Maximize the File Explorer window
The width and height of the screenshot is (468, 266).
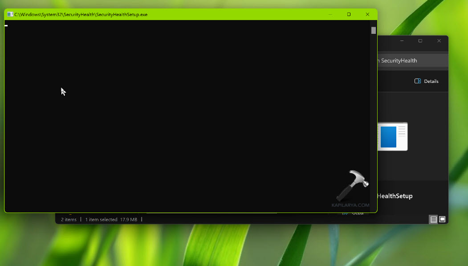pyautogui.click(x=420, y=41)
